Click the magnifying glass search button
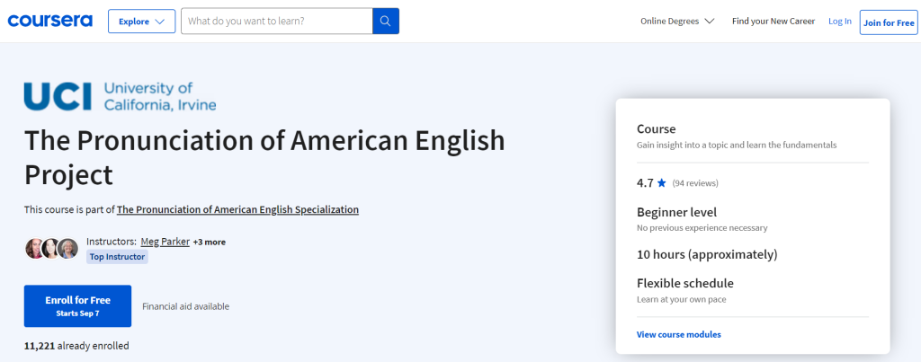Image resolution: width=921 pixels, height=362 pixels. (x=386, y=22)
